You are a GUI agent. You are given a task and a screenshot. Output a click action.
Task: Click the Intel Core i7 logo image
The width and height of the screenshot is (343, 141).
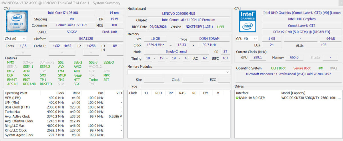point(17,22)
